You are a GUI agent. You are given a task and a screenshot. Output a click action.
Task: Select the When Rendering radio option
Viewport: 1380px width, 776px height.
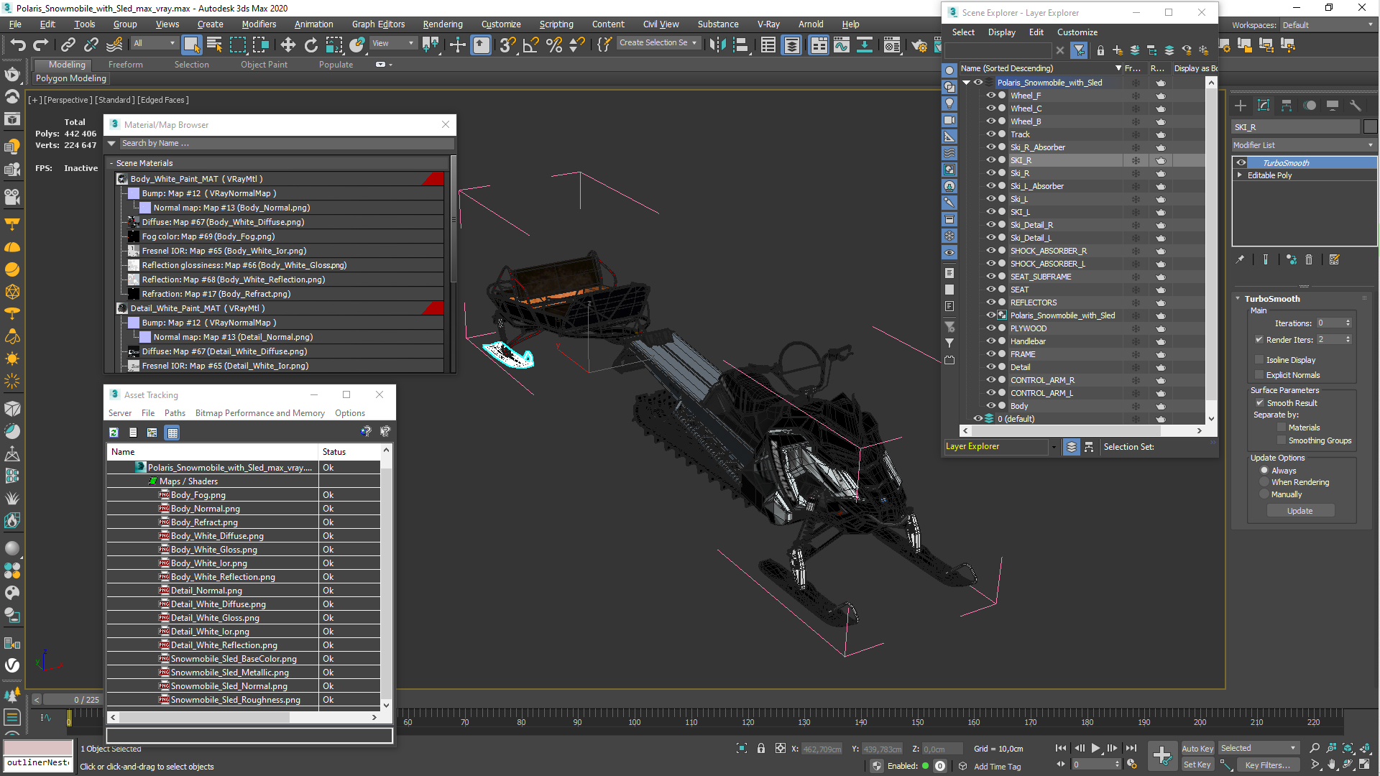[1264, 482]
